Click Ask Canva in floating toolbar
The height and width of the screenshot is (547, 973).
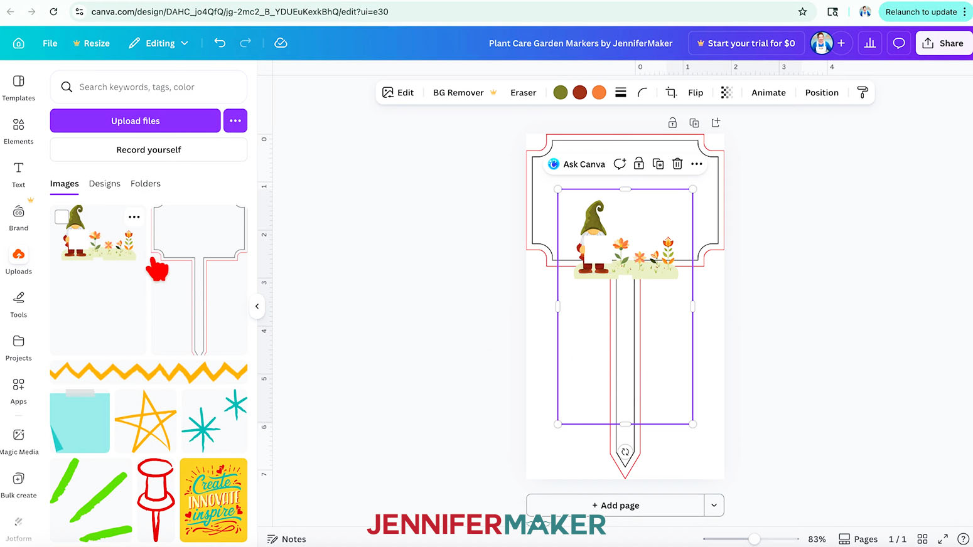576,164
